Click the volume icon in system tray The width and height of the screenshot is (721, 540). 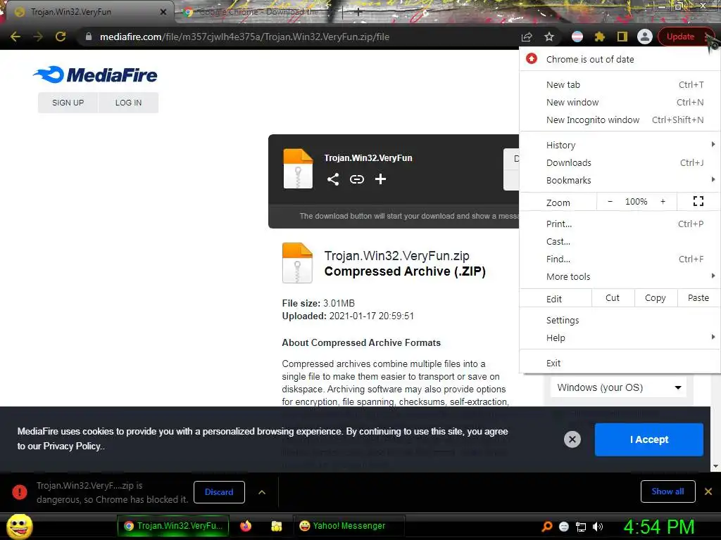pyautogui.click(x=598, y=527)
